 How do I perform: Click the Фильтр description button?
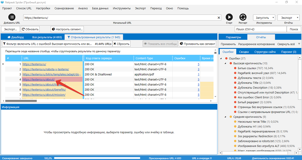click(57, 44)
